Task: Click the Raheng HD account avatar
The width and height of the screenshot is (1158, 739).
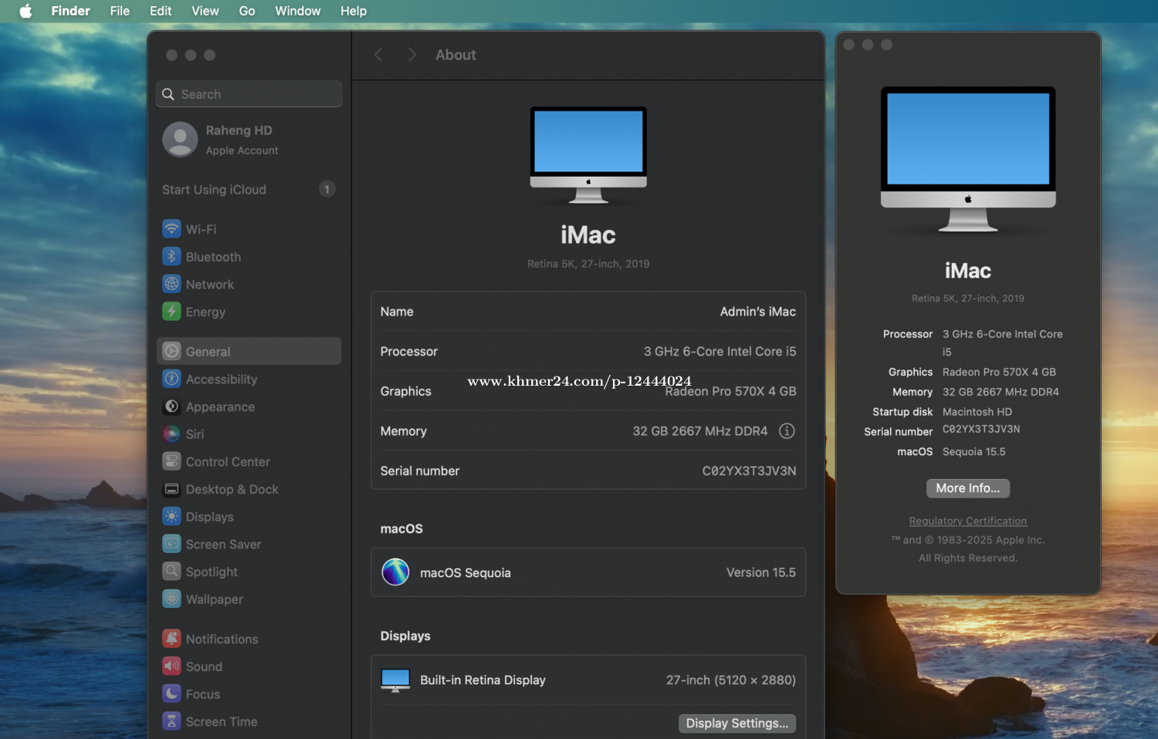Action: coord(180,140)
